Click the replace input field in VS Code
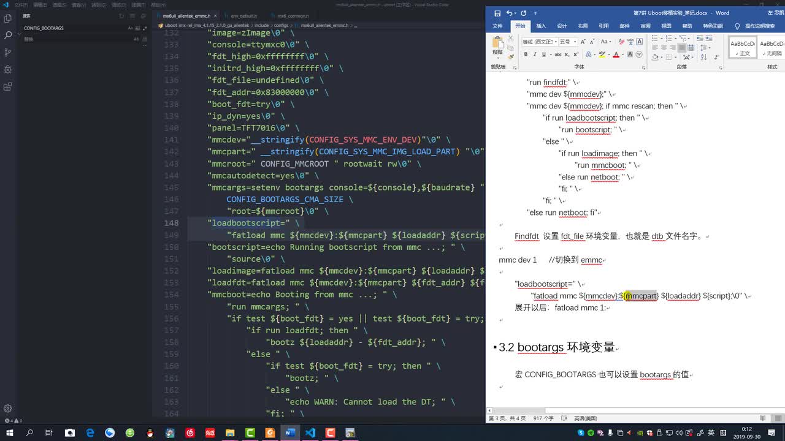This screenshot has height=441, width=785. click(77, 39)
